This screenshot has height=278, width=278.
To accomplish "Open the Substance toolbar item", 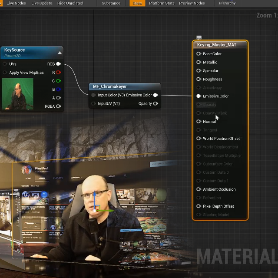I will (111, 3).
